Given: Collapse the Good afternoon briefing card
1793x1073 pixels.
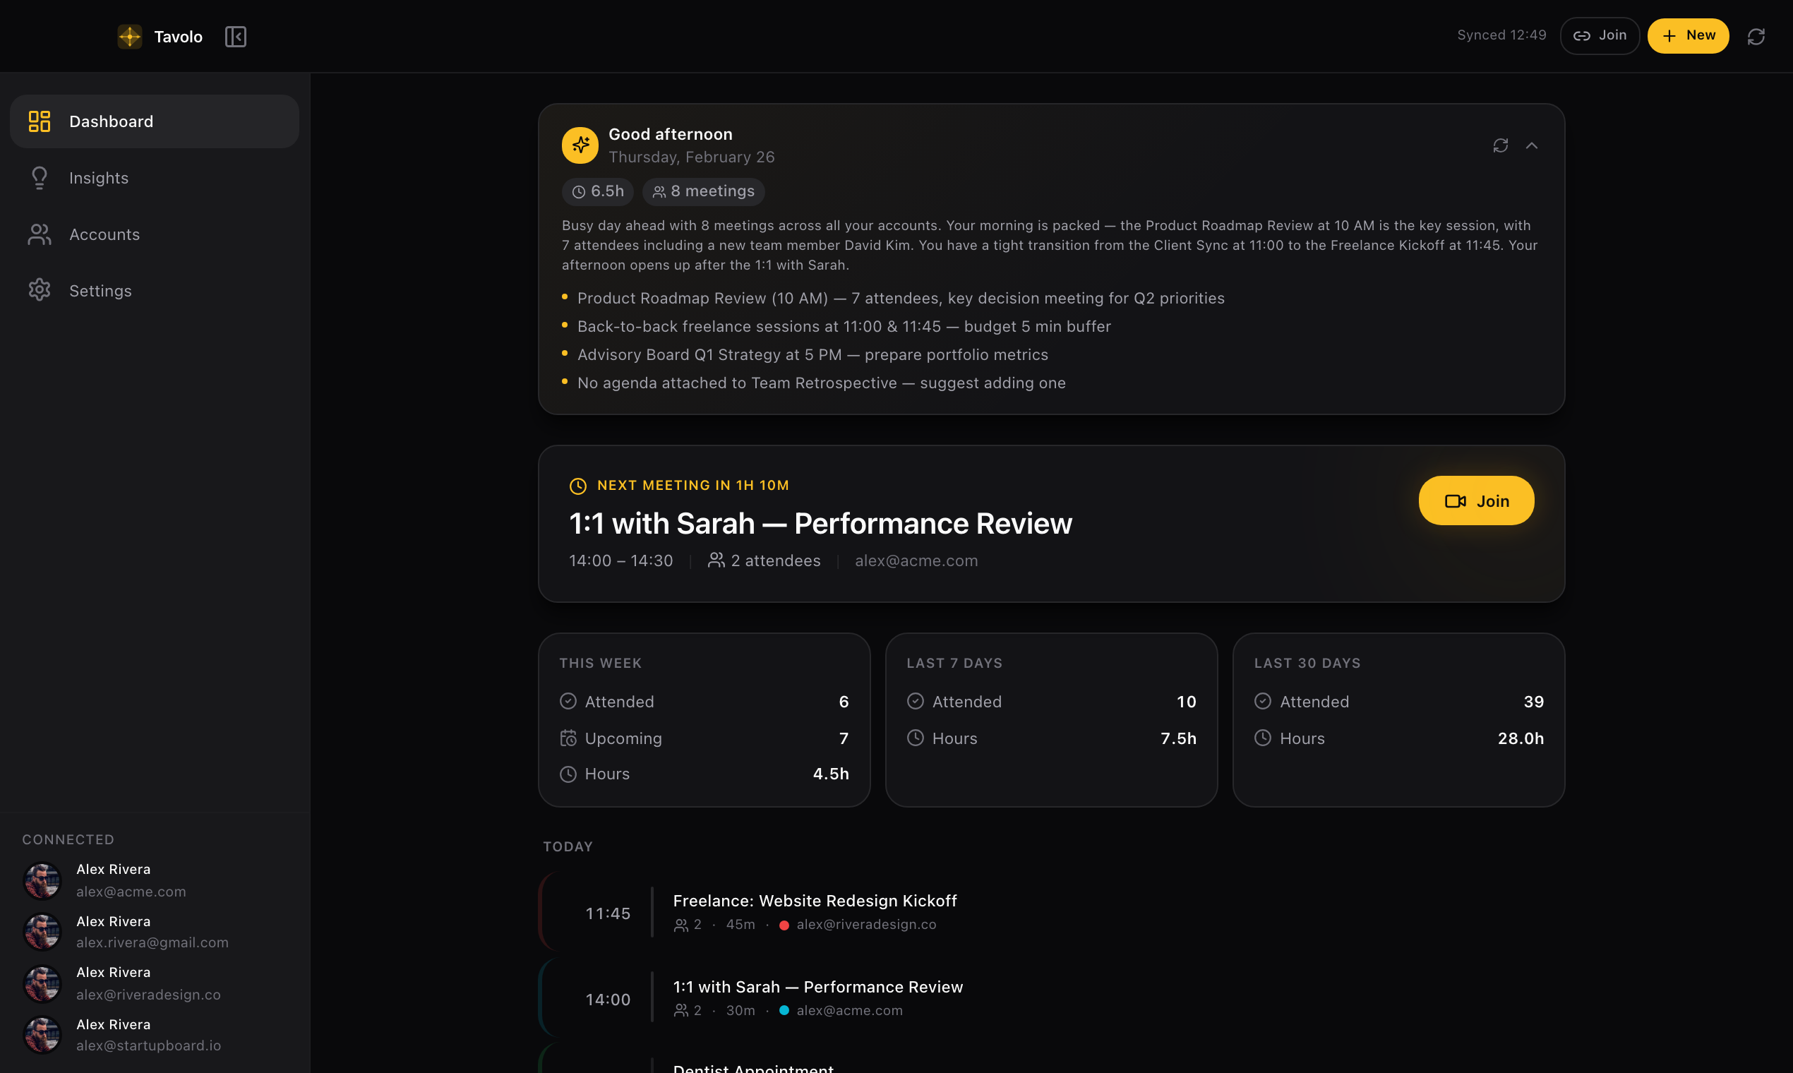Looking at the screenshot, I should click(x=1533, y=145).
